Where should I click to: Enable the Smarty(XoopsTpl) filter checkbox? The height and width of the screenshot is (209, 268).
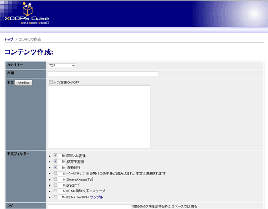(x=55, y=179)
